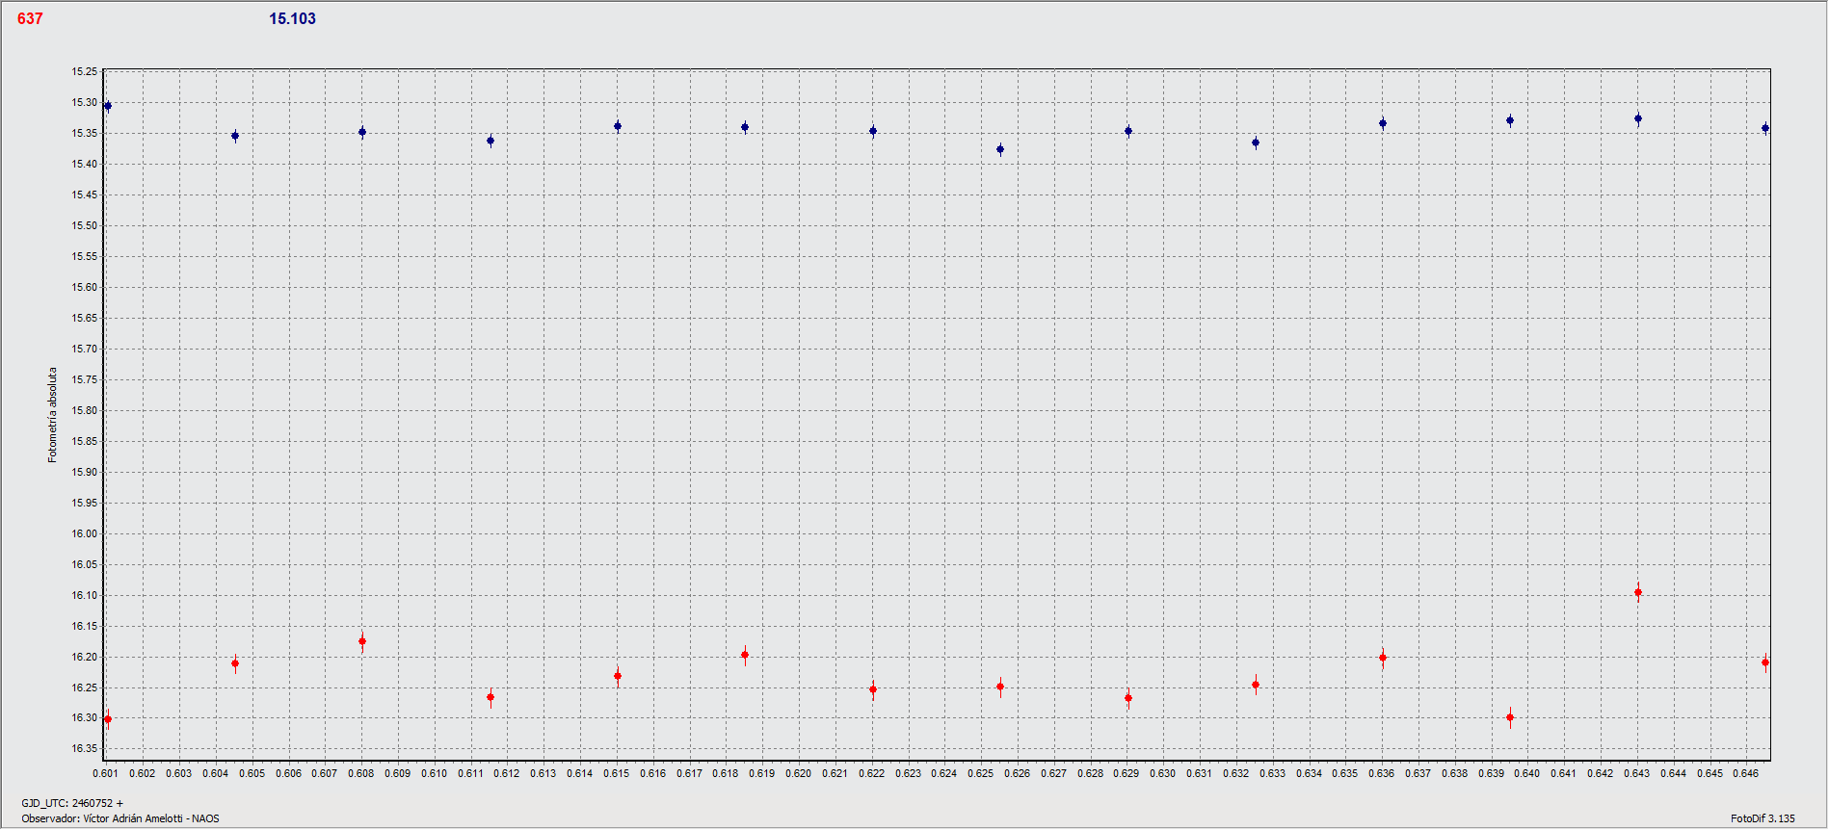Click the blue data point at time 0.636

click(x=1383, y=123)
